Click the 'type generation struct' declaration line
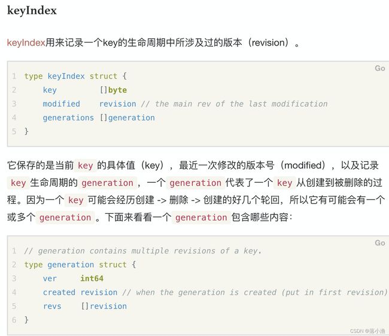Image resolution: width=389 pixels, height=336 pixels. click(80, 265)
